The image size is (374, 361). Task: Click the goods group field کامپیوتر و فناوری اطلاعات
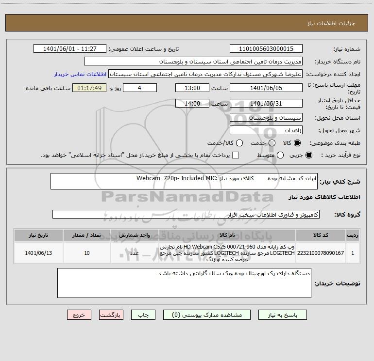tap(186, 214)
